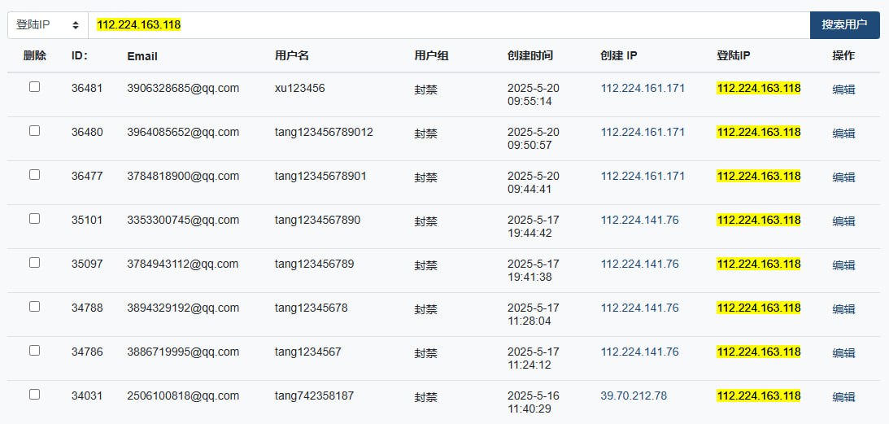This screenshot has height=424, width=889.
Task: Mark user 35101 for deletion
Action: point(35,219)
